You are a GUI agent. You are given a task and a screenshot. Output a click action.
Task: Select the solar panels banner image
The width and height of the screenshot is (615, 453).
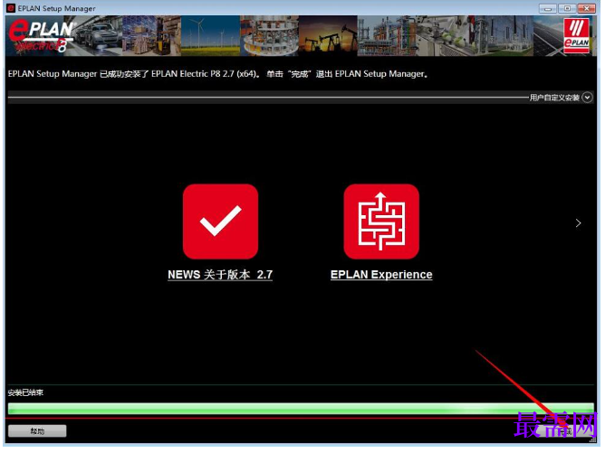coord(548,35)
